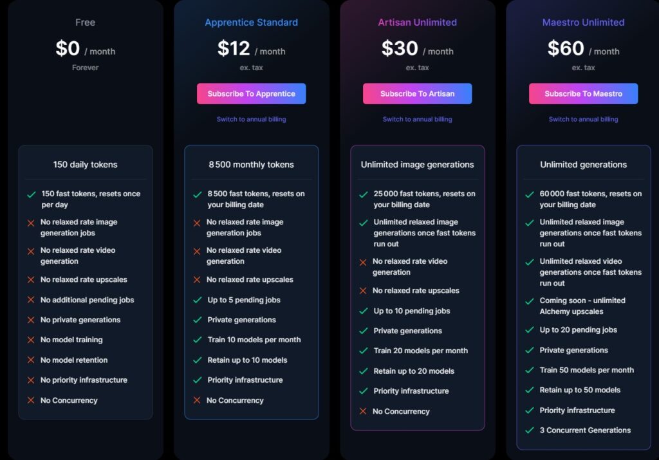Viewport: 659px width, 460px height.
Task: Switch to annual billing under Maestro Unlimited
Action: (x=583, y=119)
